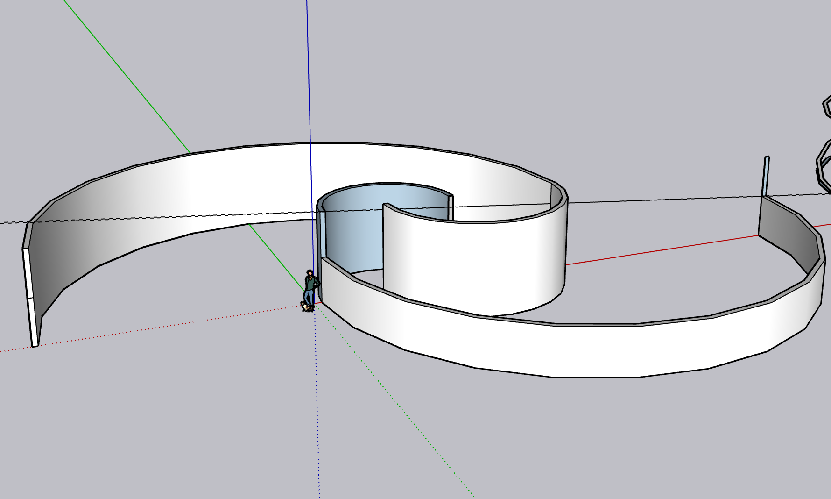Click the solid red axis line on the right
The height and width of the screenshot is (499, 831).
pos(654,251)
